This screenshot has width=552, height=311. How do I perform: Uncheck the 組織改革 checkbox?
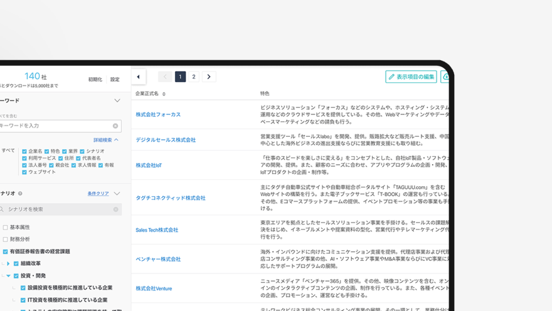(16, 263)
